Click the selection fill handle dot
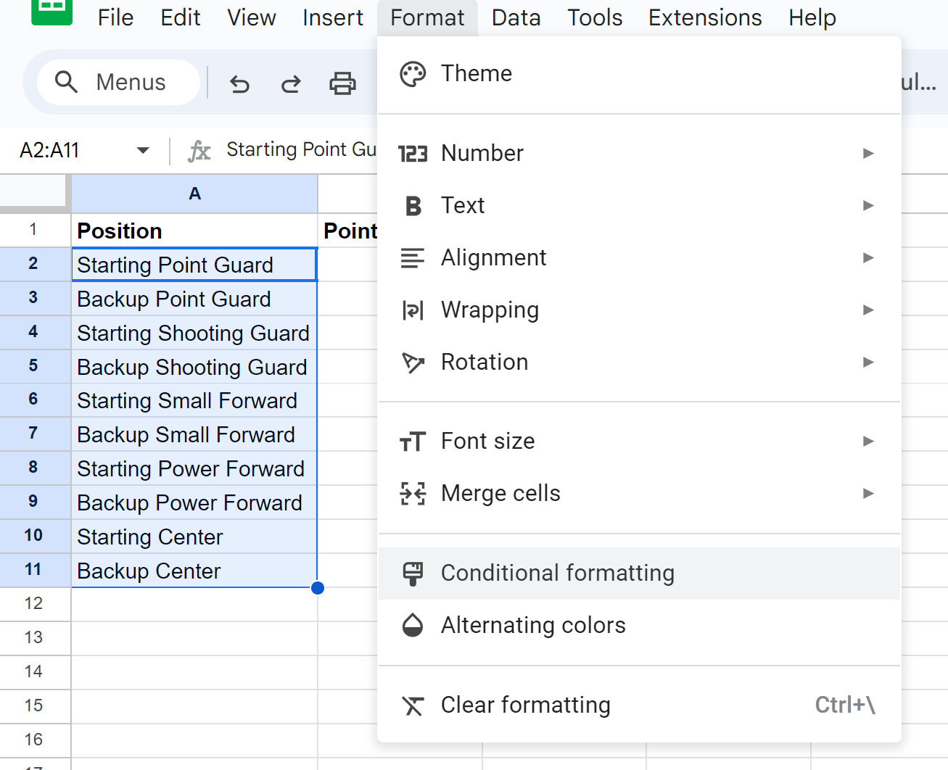The width and height of the screenshot is (948, 770). click(317, 588)
